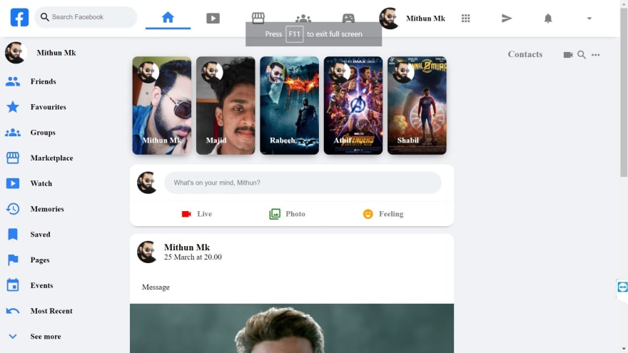Search contacts with magnifier icon
Image resolution: width=628 pixels, height=353 pixels.
[x=582, y=55]
